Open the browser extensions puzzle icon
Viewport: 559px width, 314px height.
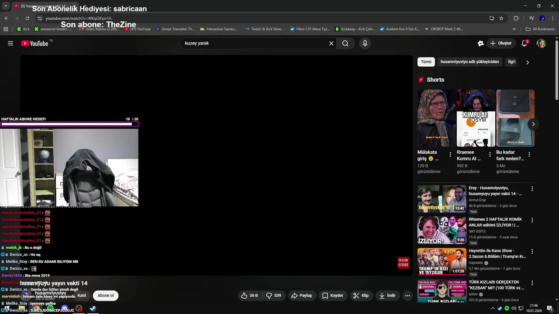516,18
